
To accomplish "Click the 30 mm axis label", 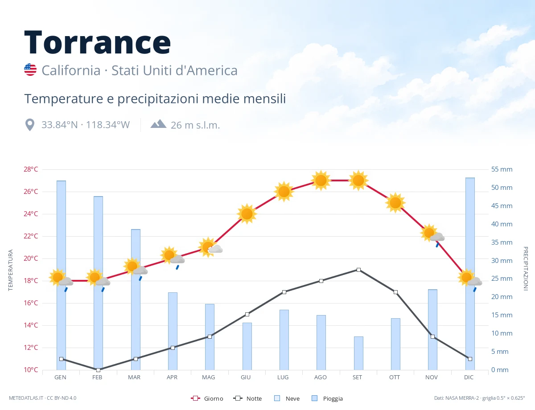I will pyautogui.click(x=502, y=261).
